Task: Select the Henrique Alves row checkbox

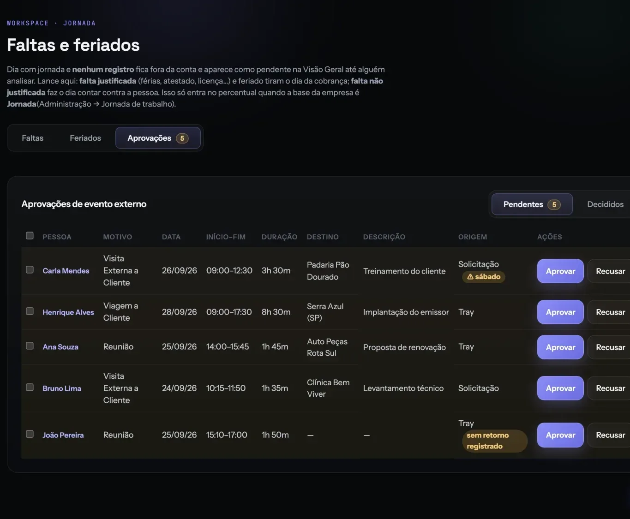Action: click(x=30, y=311)
